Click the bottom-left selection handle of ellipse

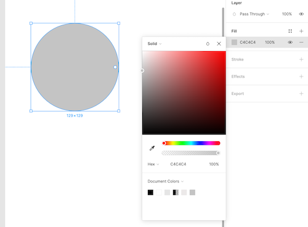pyautogui.click(x=31, y=111)
